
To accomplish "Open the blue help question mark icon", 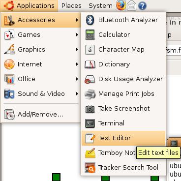I will tap(142, 6).
